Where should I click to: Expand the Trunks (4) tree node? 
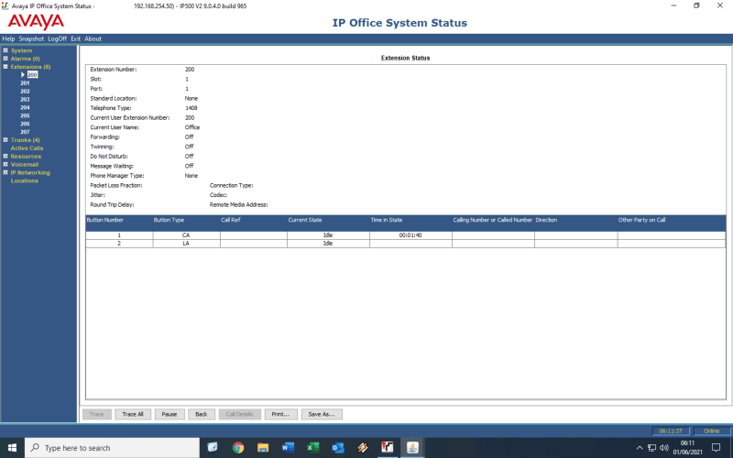click(5, 140)
